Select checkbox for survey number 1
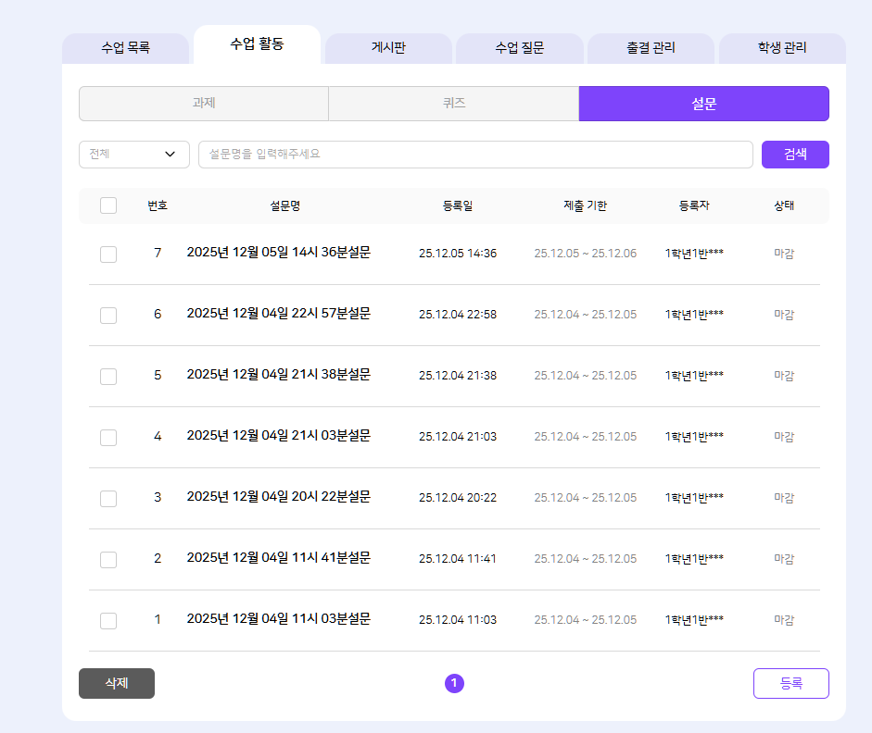The image size is (872, 733). click(x=108, y=620)
